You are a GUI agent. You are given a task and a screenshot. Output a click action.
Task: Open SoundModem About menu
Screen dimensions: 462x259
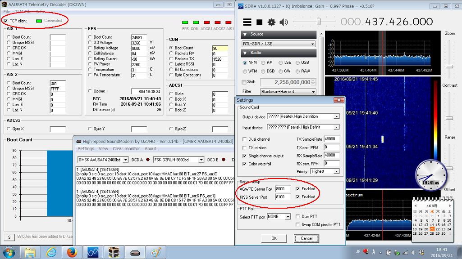[150, 149]
